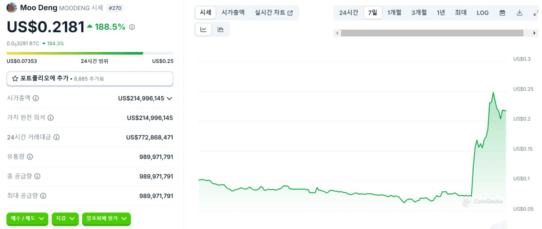The image size is (542, 229).
Task: Open the 실시간 차트 external link
Action: point(274,13)
